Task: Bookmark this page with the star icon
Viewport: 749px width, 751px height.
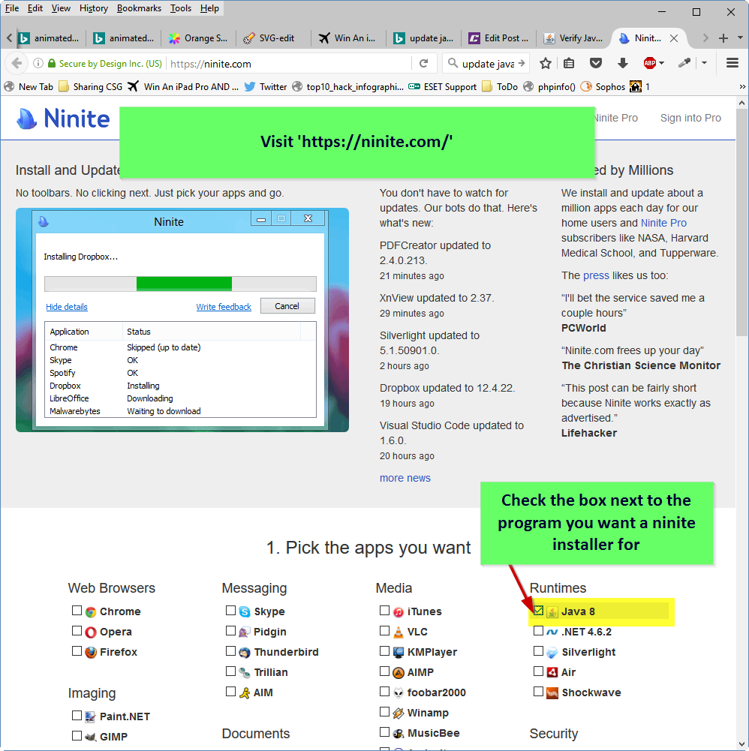Action: (546, 63)
